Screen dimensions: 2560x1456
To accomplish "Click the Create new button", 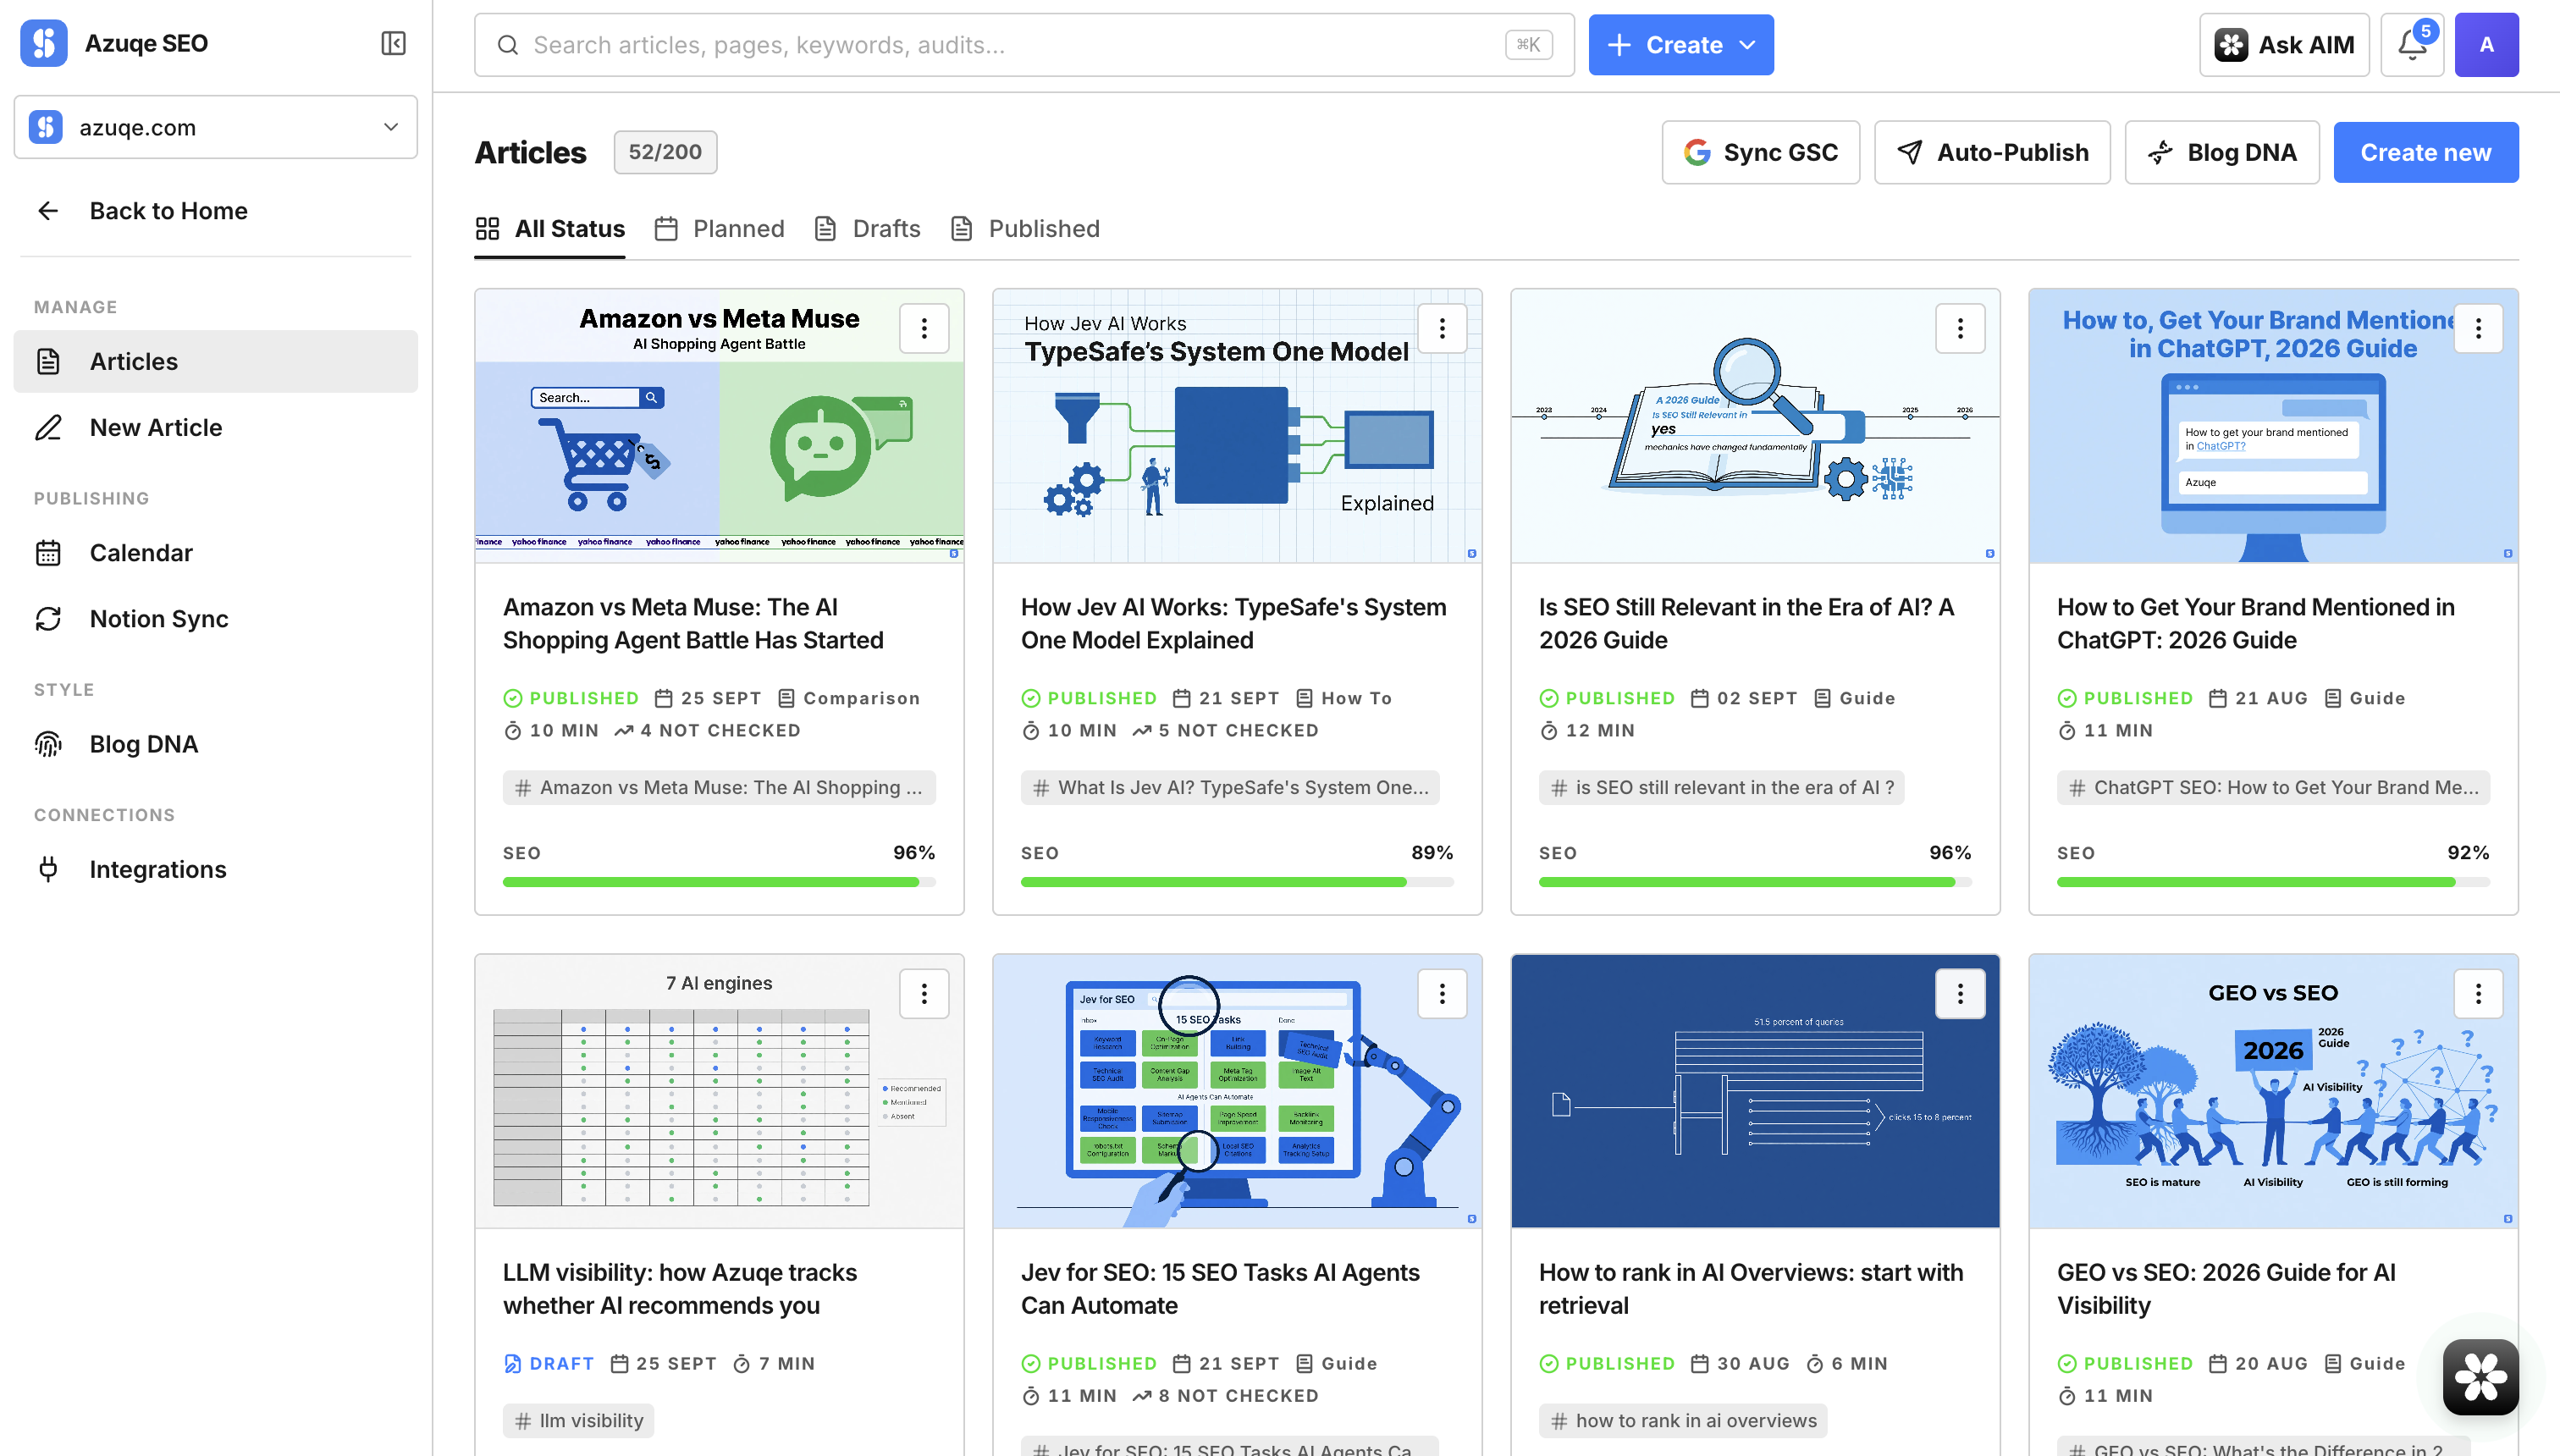I will coord(2426,152).
